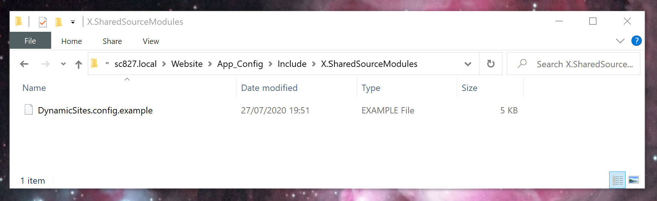
Task: Navigate to App_Config in breadcrumb
Action: [x=240, y=64]
